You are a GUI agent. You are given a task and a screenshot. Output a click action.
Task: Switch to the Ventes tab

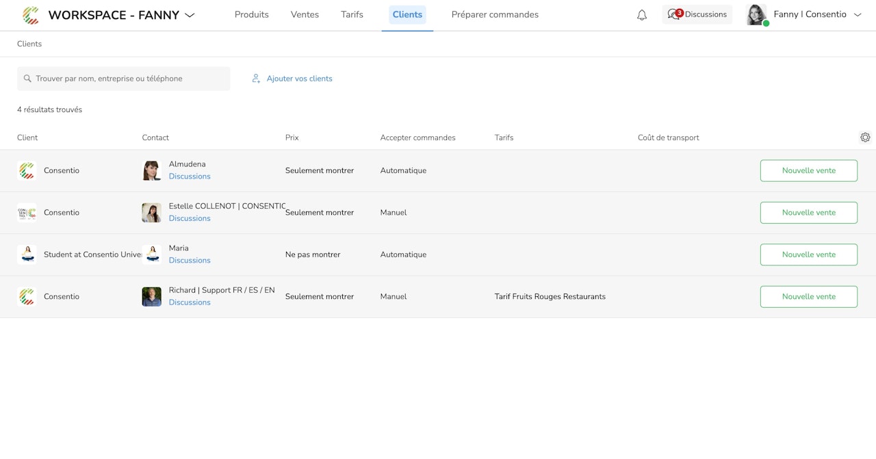click(305, 14)
